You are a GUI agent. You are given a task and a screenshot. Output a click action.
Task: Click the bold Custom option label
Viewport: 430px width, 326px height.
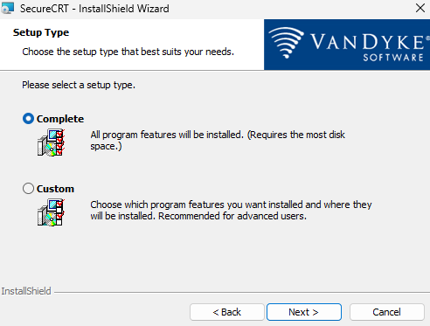coord(55,189)
